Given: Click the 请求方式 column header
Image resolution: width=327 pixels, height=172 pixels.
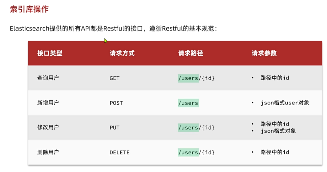Looking at the screenshot, I should (x=122, y=53).
